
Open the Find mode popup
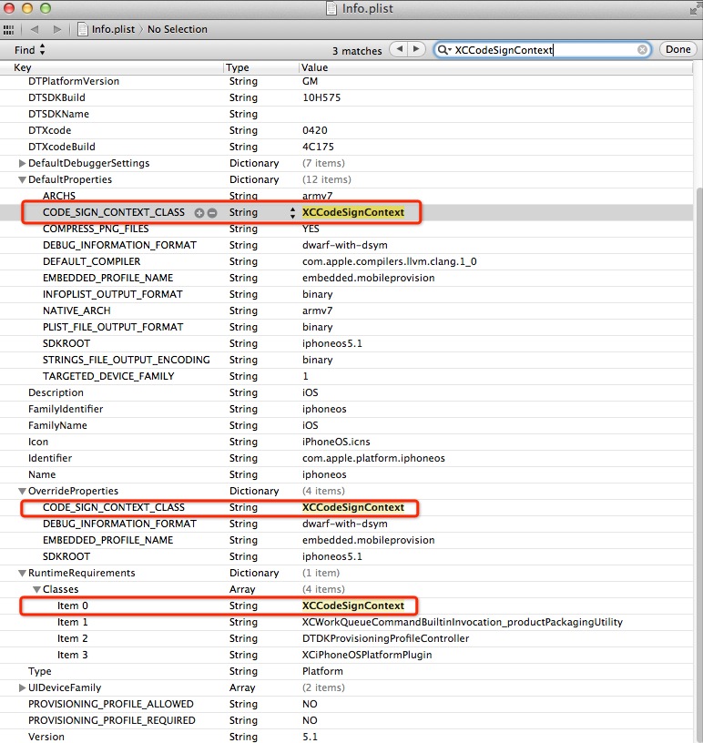pyautogui.click(x=30, y=50)
